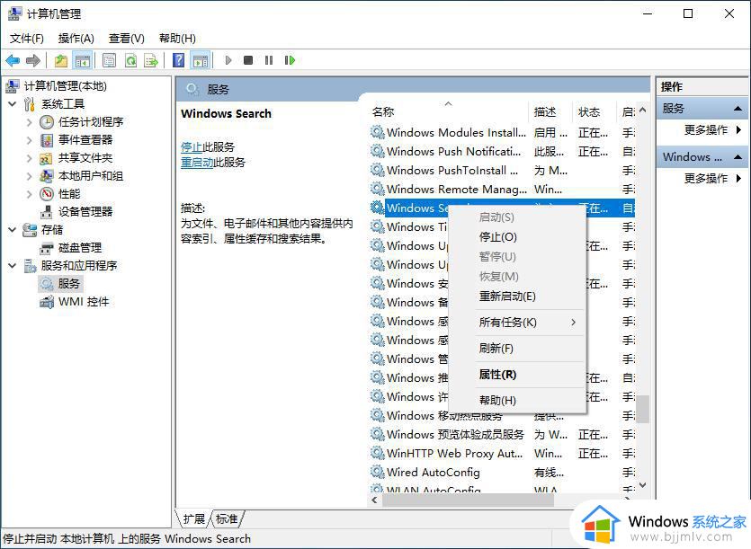Open the 查看(V) menu
The height and width of the screenshot is (549, 751).
pos(127,39)
